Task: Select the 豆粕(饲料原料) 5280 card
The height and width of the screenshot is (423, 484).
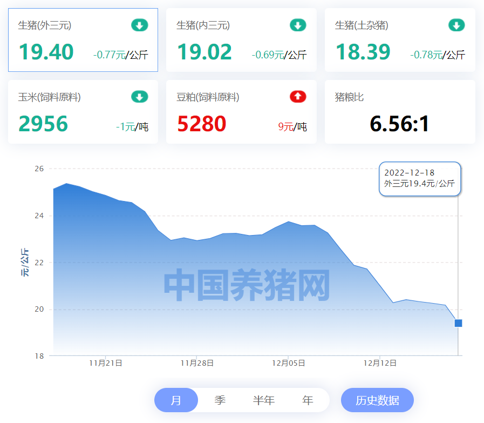Action: pos(241,112)
